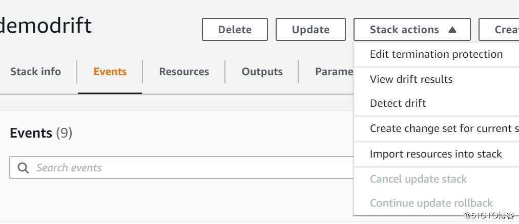Choose Import resources into stack
Screen dimensions: 519x224
pos(435,154)
